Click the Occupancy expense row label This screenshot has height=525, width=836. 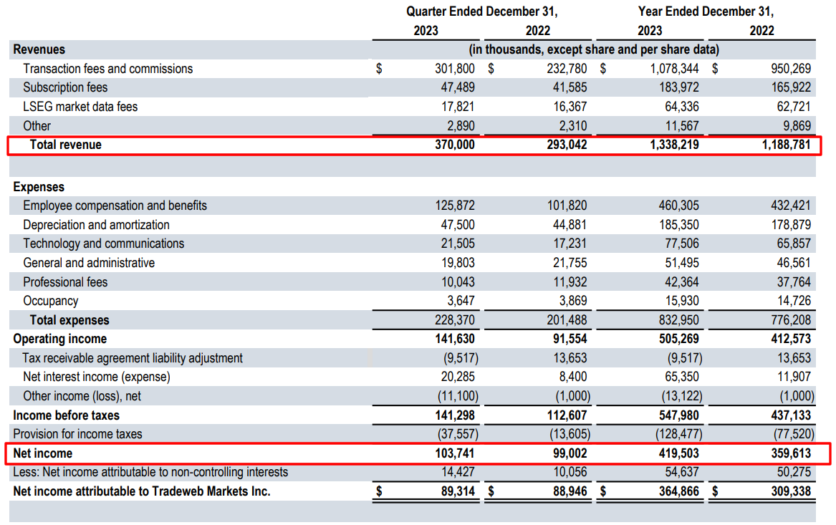[x=49, y=300]
